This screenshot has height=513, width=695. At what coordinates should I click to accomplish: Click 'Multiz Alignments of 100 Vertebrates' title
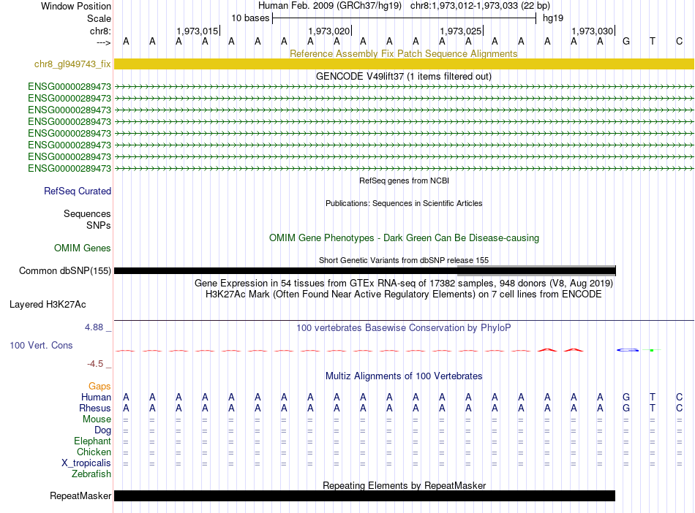(404, 376)
